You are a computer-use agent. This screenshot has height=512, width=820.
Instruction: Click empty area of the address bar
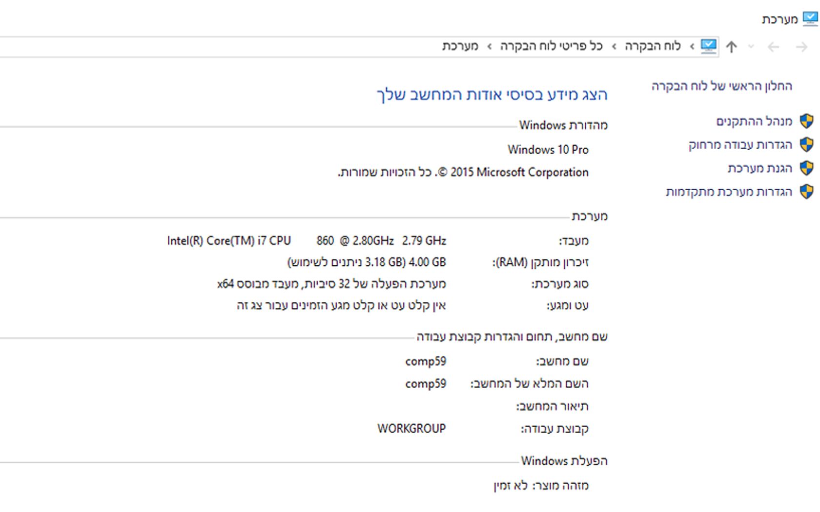[195, 47]
